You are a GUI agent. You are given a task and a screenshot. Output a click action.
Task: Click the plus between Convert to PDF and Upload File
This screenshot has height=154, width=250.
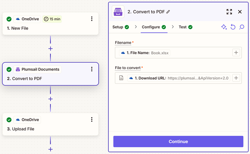[50, 99]
